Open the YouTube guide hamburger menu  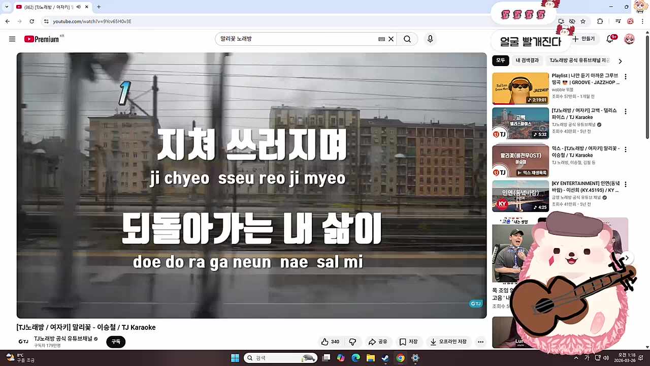(12, 39)
